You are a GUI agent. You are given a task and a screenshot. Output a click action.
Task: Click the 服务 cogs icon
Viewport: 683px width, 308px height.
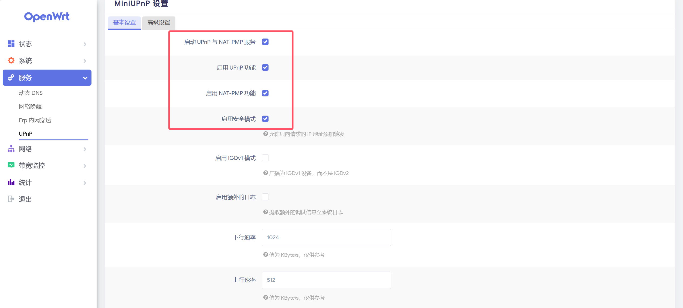(x=11, y=78)
